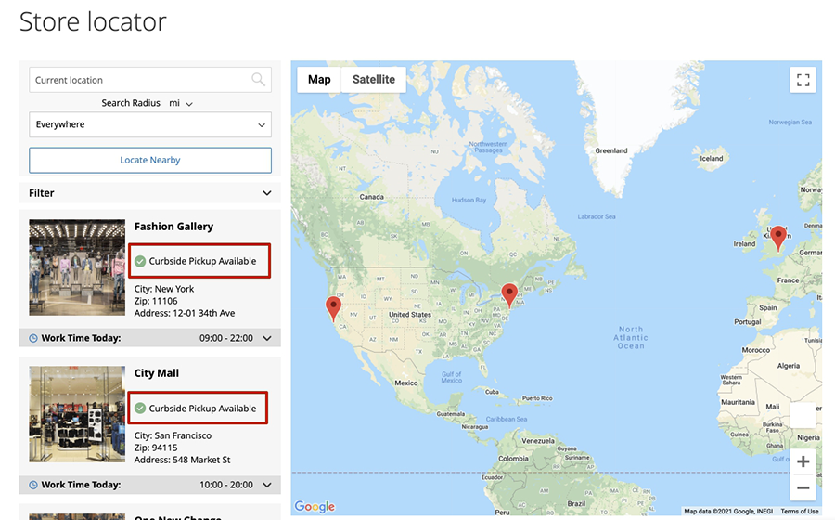The width and height of the screenshot is (835, 520).
Task: Click the New York map pin
Action: 508,294
